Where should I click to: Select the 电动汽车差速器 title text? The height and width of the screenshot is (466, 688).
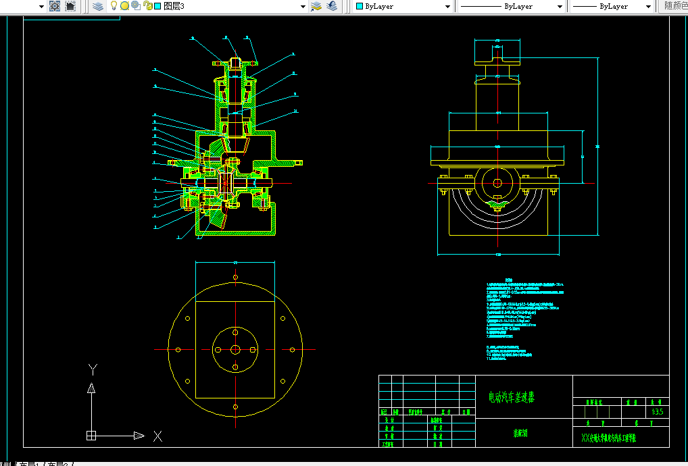[x=512, y=398]
